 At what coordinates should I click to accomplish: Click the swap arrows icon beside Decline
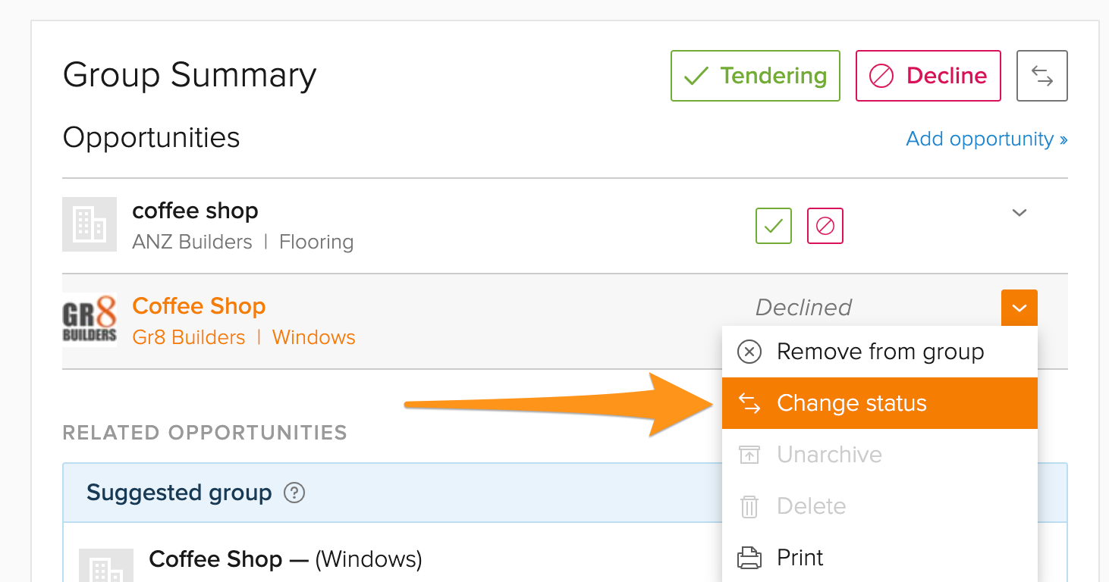pos(1042,76)
